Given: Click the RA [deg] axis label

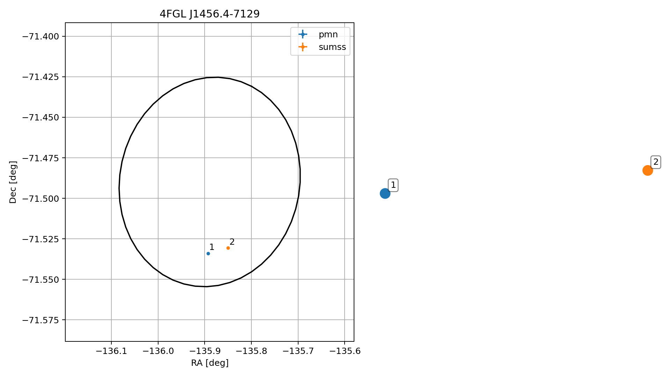Looking at the screenshot, I should (x=210, y=363).
